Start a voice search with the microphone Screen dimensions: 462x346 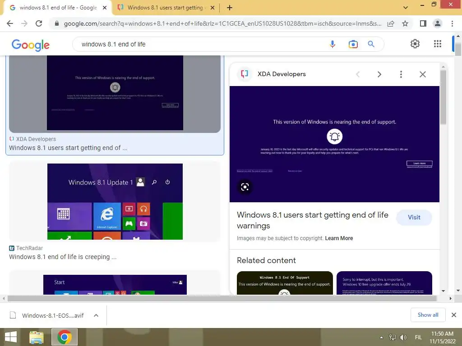coord(333,44)
